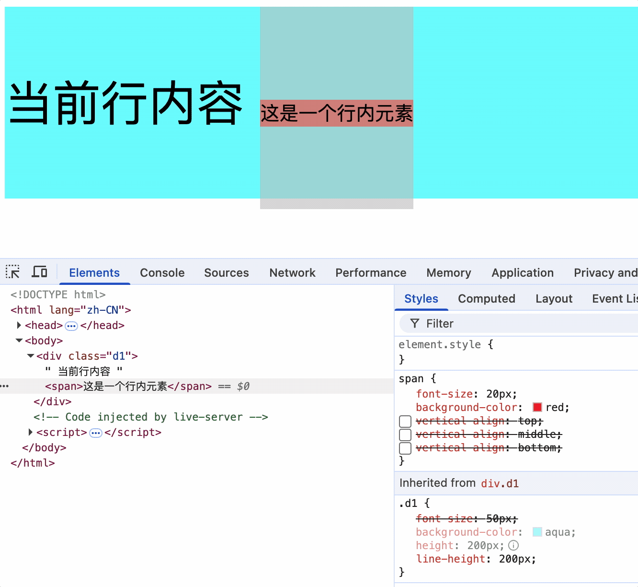Click the element.style rule header
The width and height of the screenshot is (638, 587).
[x=440, y=344]
